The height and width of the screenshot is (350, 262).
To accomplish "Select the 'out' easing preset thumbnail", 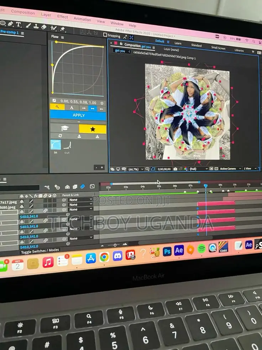I will coord(67,146).
